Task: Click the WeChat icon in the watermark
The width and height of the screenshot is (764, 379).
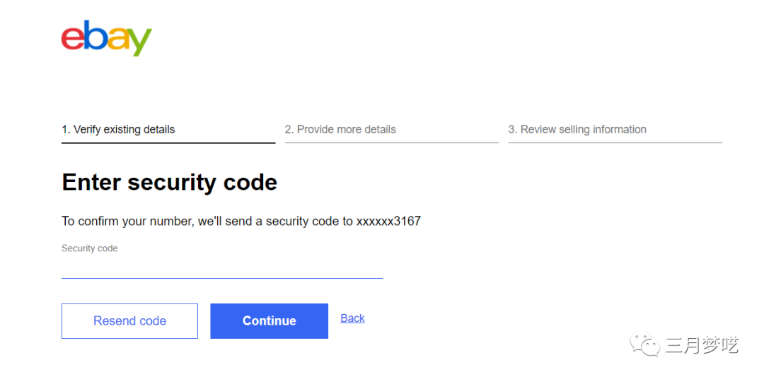Action: (x=646, y=345)
